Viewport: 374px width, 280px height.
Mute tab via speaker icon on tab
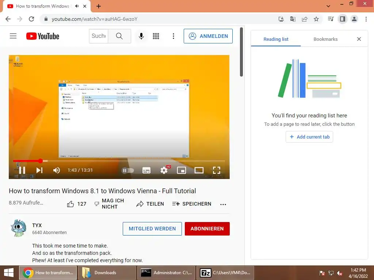point(77,6)
